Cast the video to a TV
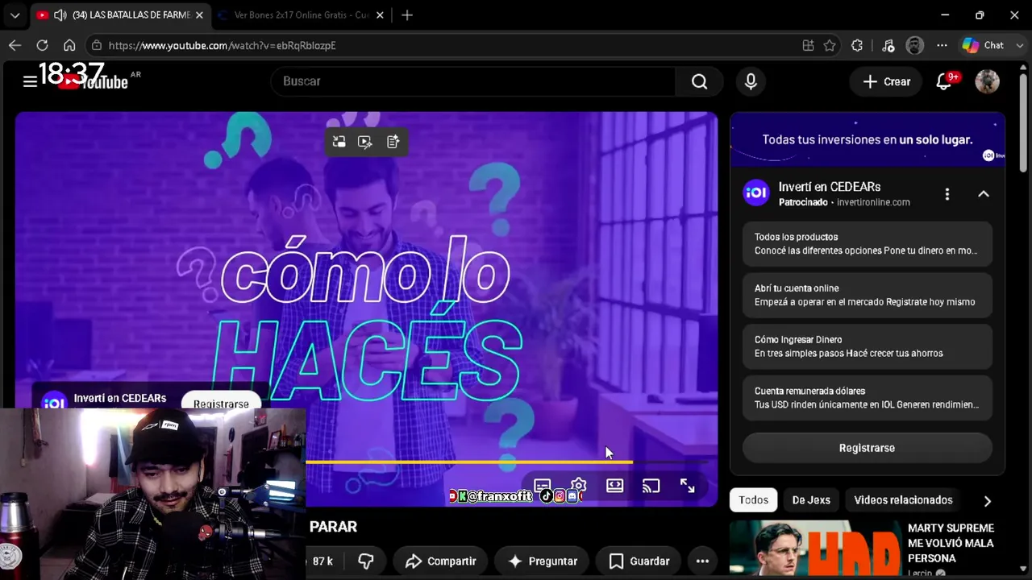The image size is (1032, 580). pos(651,486)
